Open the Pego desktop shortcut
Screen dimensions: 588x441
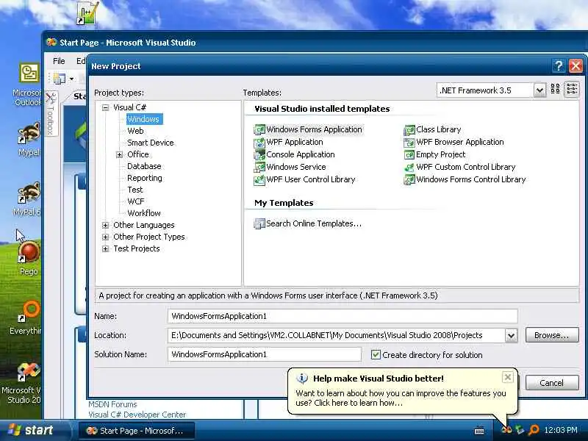point(29,259)
